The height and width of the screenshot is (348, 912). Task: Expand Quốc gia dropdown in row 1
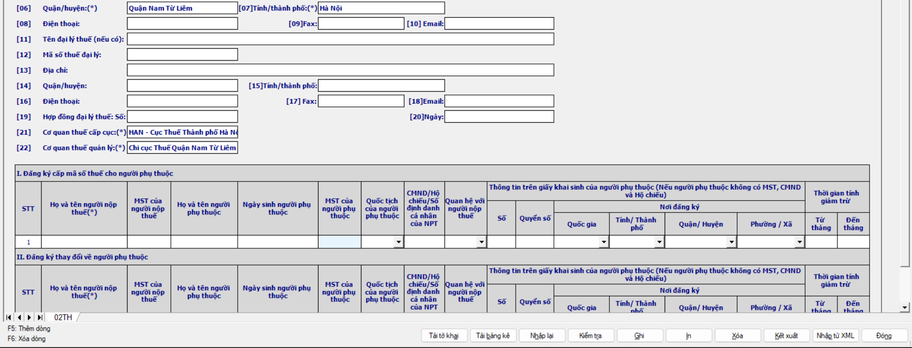[x=604, y=242]
